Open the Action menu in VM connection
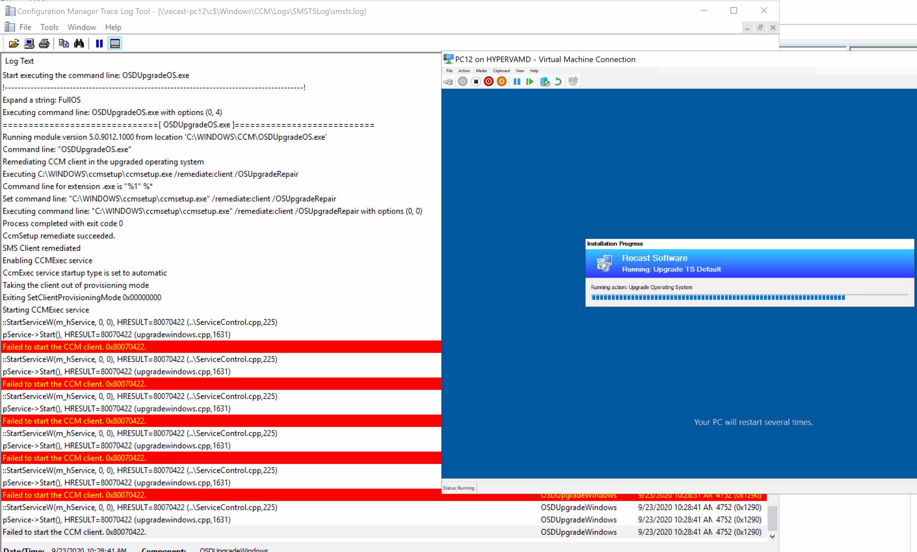 pos(464,71)
